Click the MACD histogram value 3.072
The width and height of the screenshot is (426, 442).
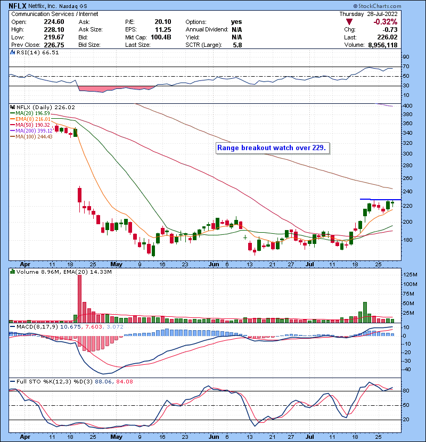[114, 327]
